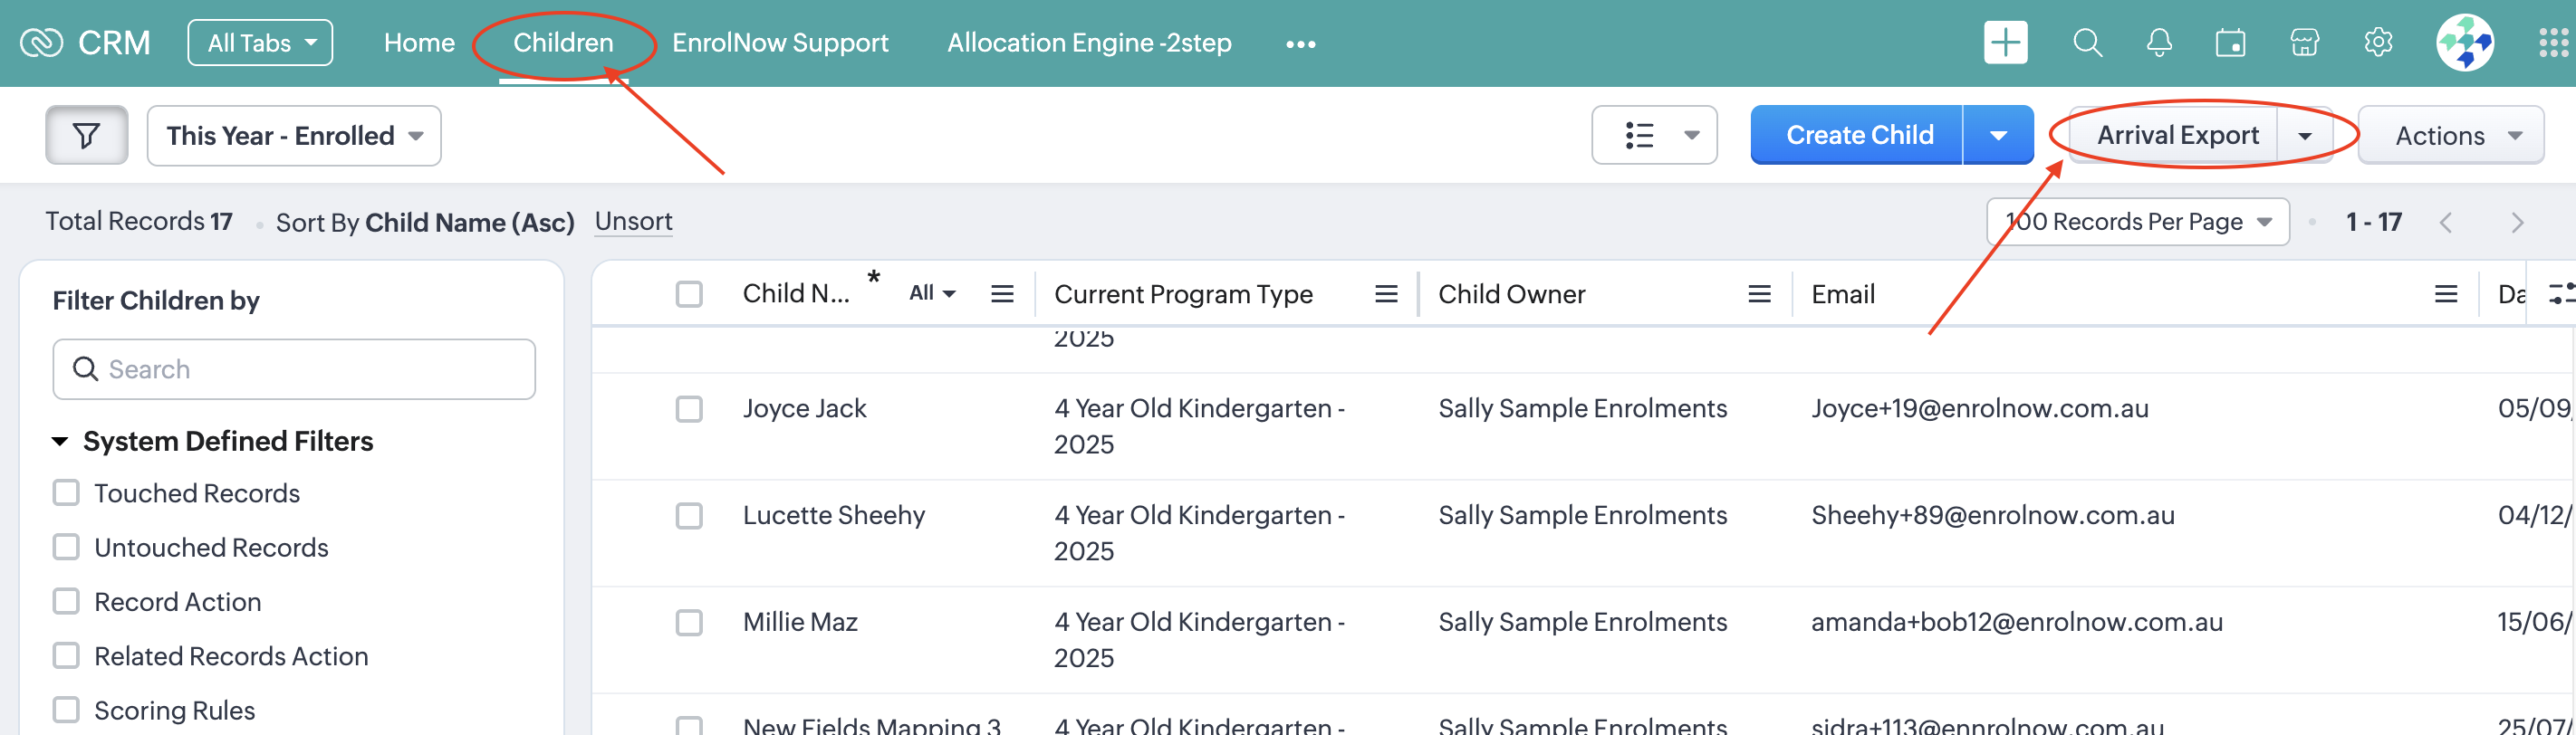This screenshot has width=2576, height=735.
Task: Enable the Scoring Rules filter
Action: 66,710
